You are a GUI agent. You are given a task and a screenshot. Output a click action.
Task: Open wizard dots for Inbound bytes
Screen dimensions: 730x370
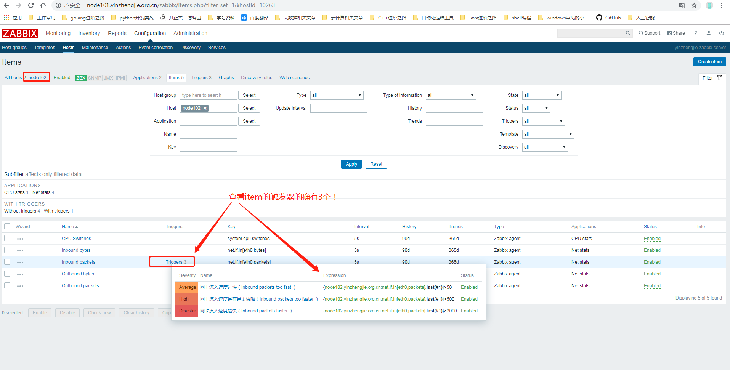[x=20, y=251]
